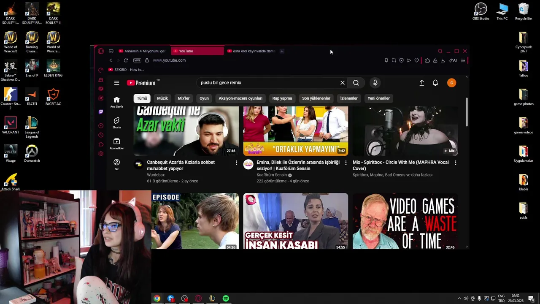Open a new tab with plus button

pyautogui.click(x=282, y=51)
